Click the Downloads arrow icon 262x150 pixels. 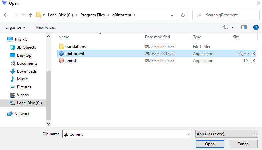[13, 71]
